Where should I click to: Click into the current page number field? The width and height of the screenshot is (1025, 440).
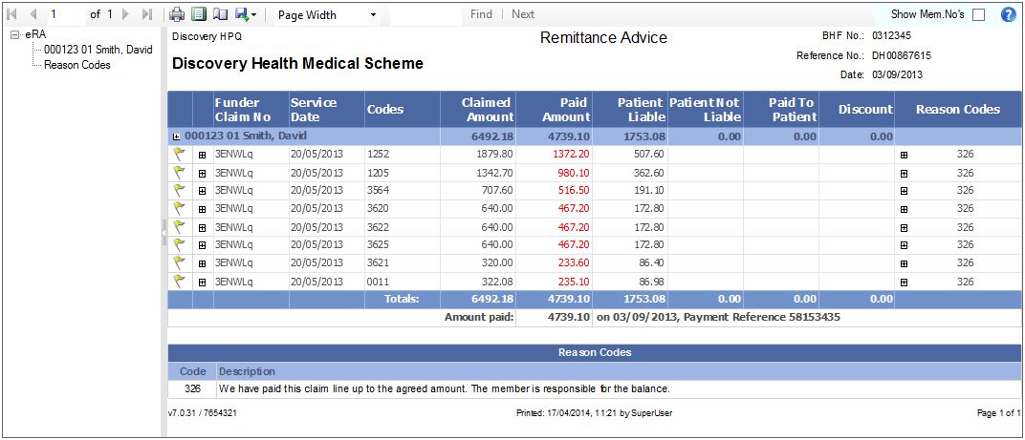[65, 14]
